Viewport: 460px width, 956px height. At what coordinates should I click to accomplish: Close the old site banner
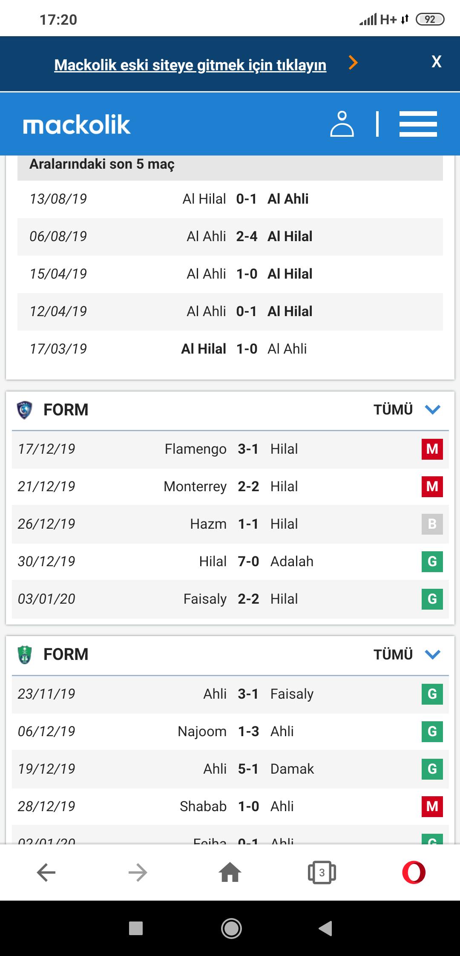tap(436, 62)
